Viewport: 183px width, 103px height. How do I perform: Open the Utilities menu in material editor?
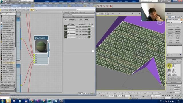[32, 8]
